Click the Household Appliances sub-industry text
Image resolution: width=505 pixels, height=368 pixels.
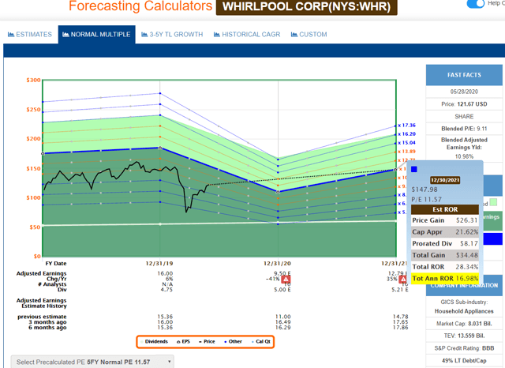point(464,311)
